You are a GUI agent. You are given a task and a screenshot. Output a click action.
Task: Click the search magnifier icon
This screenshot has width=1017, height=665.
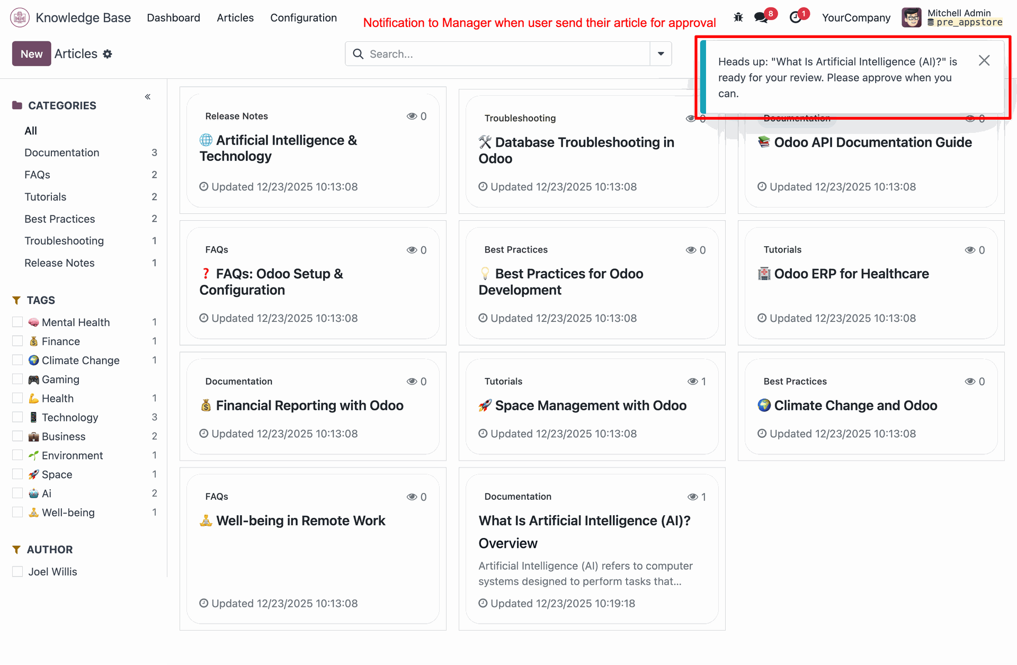pos(358,54)
